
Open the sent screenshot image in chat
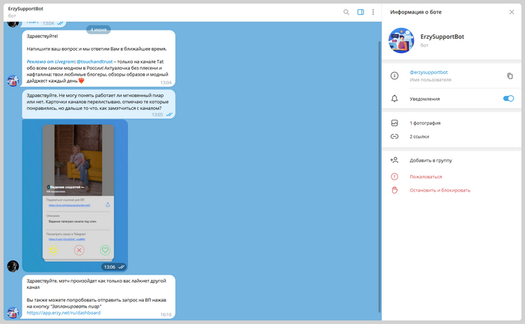coord(75,195)
